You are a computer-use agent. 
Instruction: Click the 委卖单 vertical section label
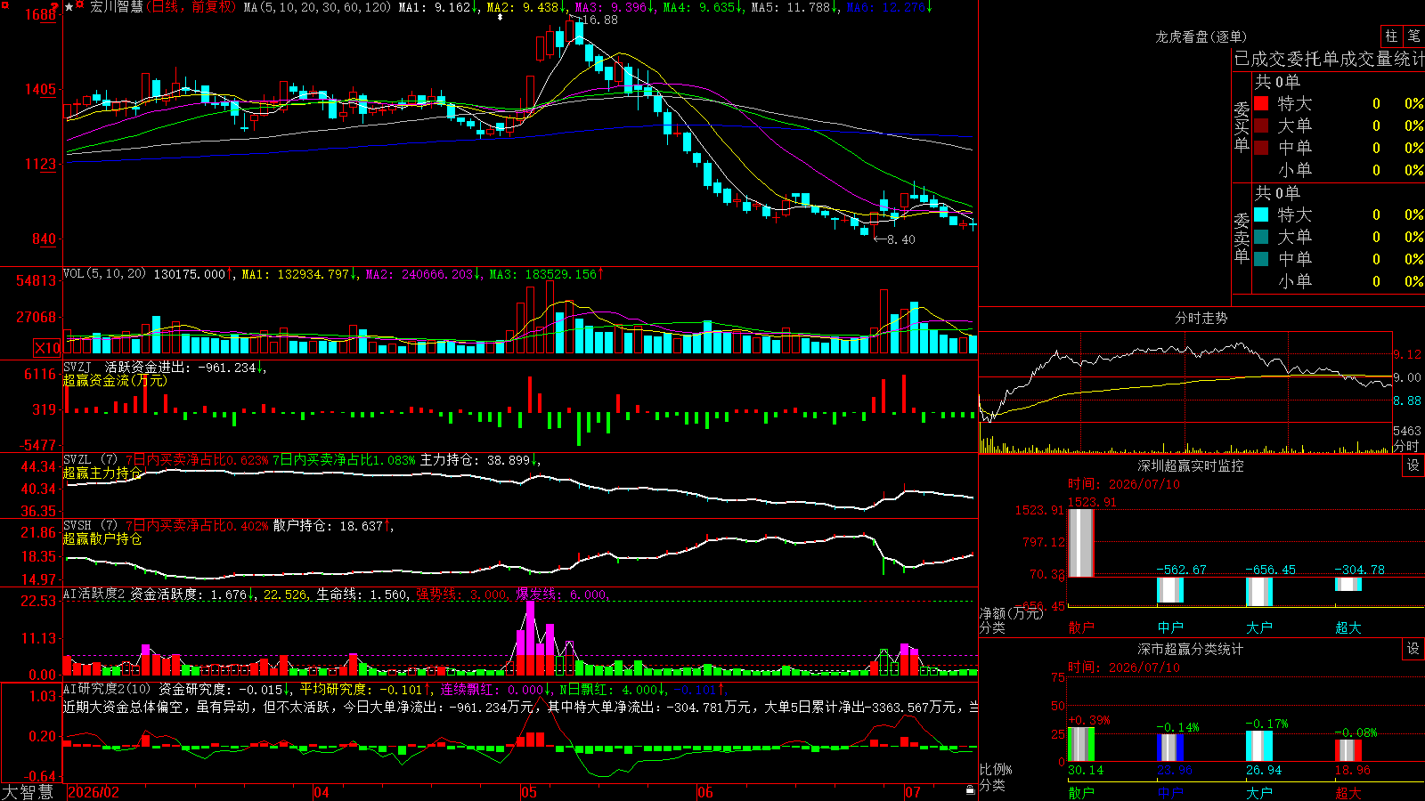coord(1242,238)
